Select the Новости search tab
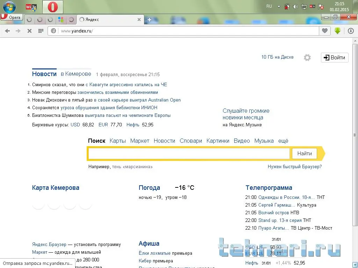Viewport: 358px width, 268px height. [x=164, y=141]
